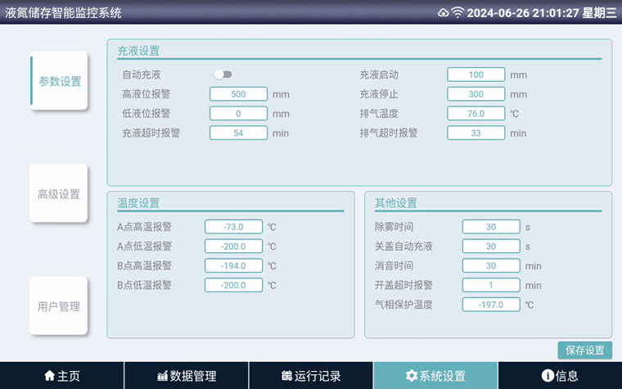Click the 高液位报警 label
Image resolution: width=622 pixels, height=389 pixels.
146,94
